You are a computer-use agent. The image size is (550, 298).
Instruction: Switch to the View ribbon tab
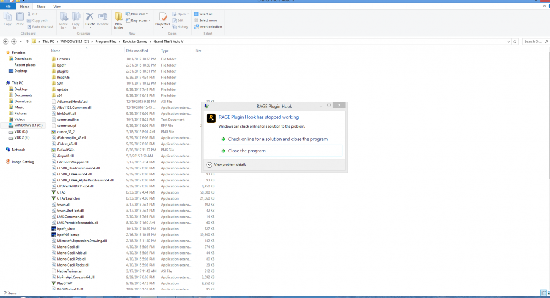pos(57,6)
